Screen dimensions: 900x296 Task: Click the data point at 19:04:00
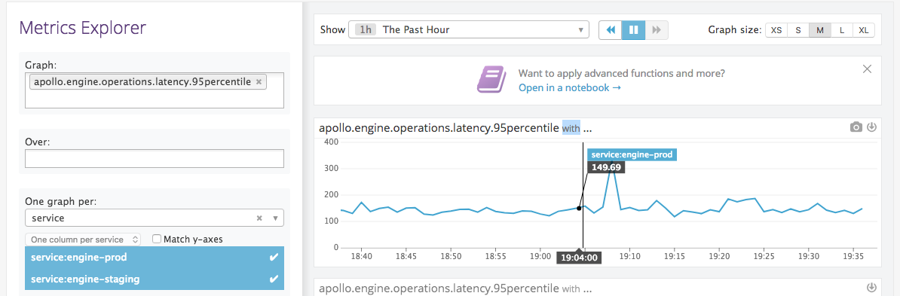click(579, 208)
